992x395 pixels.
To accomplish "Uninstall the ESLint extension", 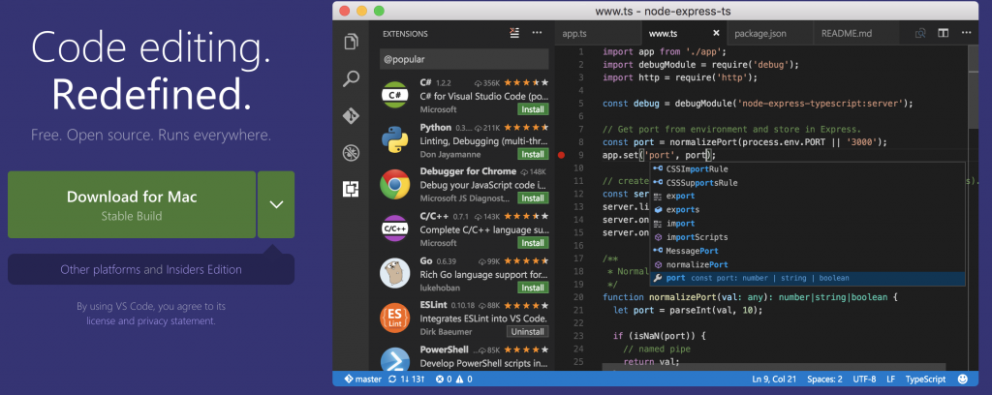I will pyautogui.click(x=528, y=332).
